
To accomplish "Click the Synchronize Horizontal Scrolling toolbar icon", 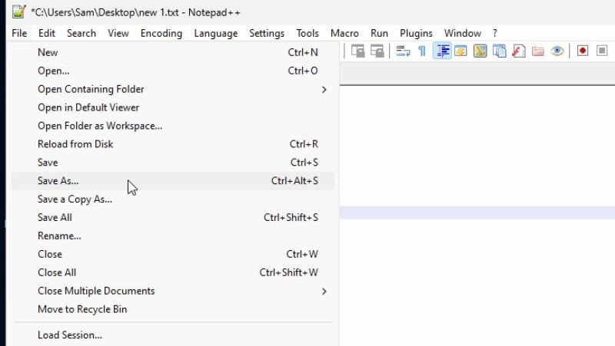I will pos(377,51).
